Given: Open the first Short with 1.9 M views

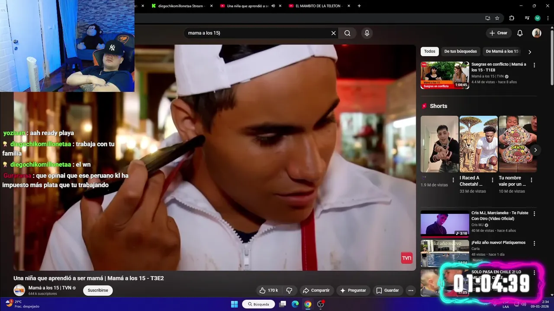Looking at the screenshot, I should [x=439, y=144].
